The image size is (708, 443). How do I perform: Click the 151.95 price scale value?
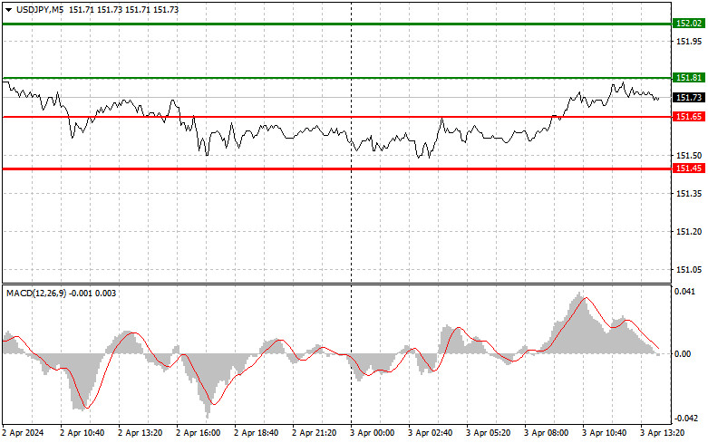[x=689, y=42]
